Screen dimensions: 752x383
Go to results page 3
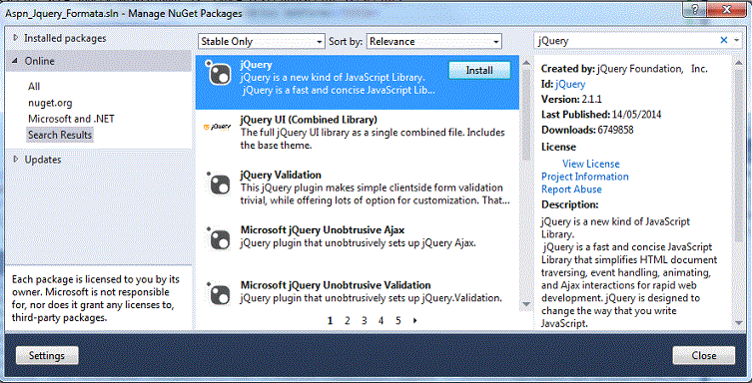pos(364,321)
